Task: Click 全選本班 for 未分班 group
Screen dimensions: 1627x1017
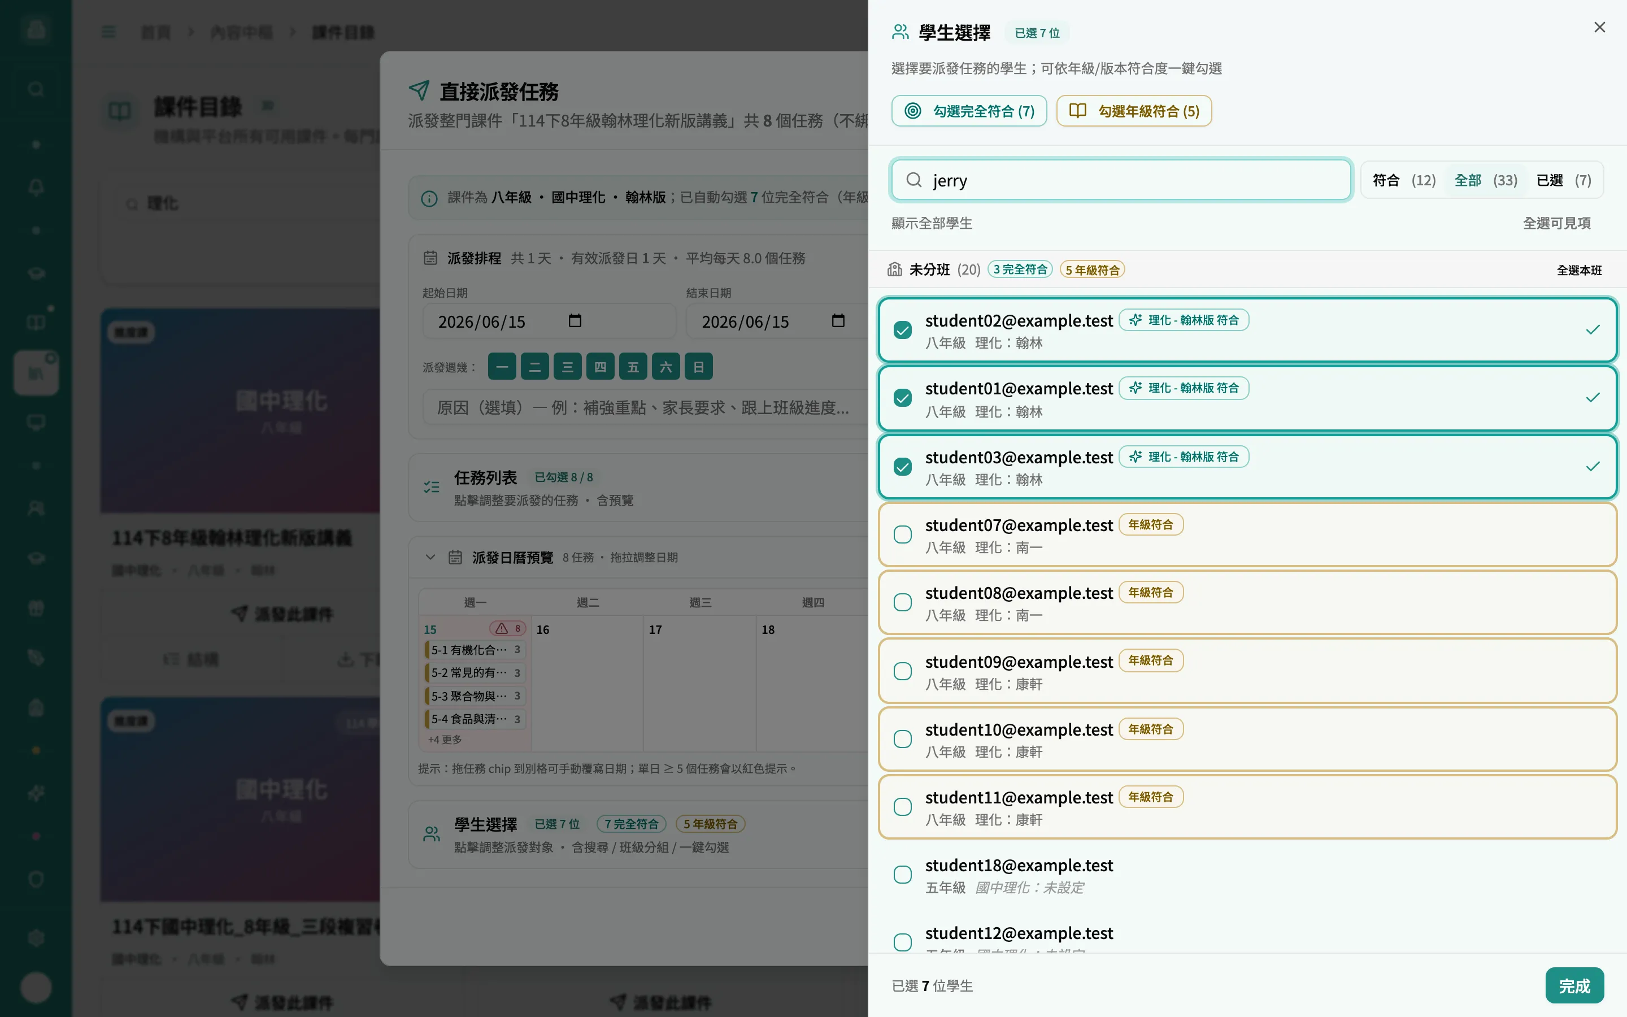Action: (1580, 271)
